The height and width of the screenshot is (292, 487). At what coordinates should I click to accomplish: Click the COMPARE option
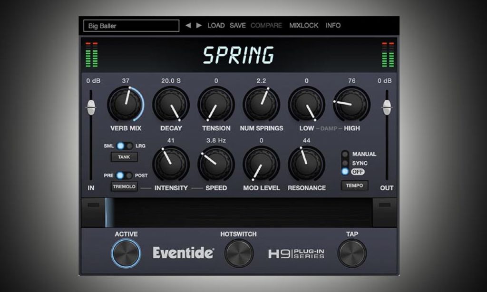click(266, 26)
